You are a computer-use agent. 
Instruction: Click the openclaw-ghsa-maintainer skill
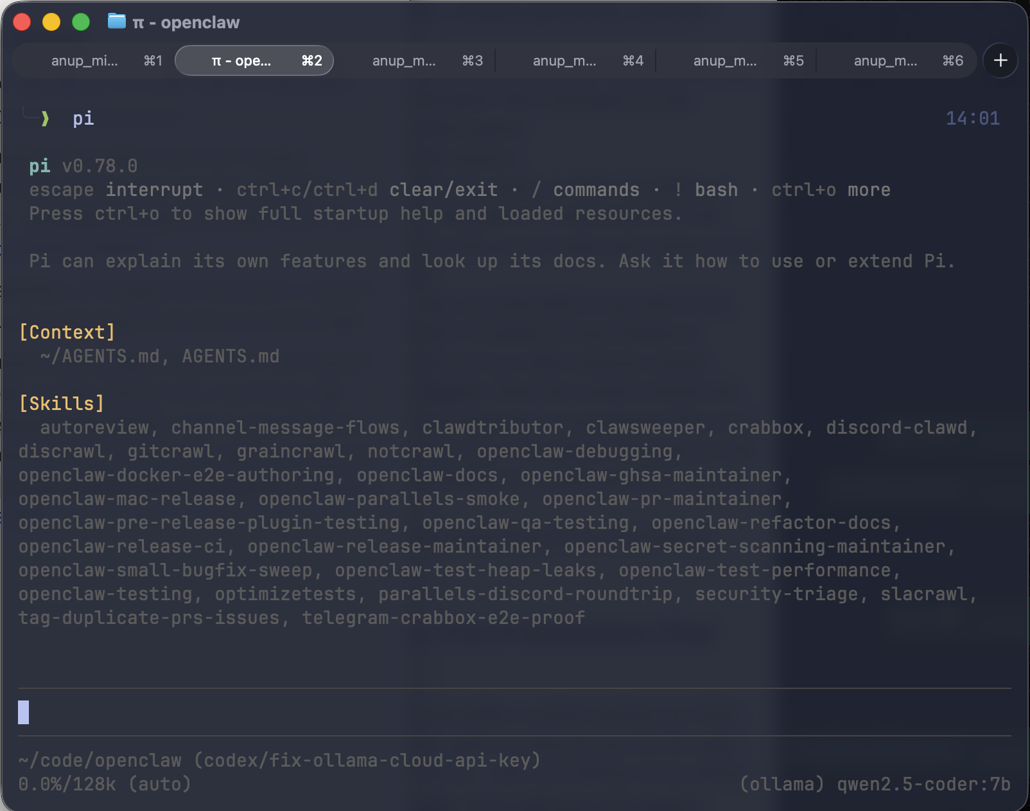tap(651, 475)
